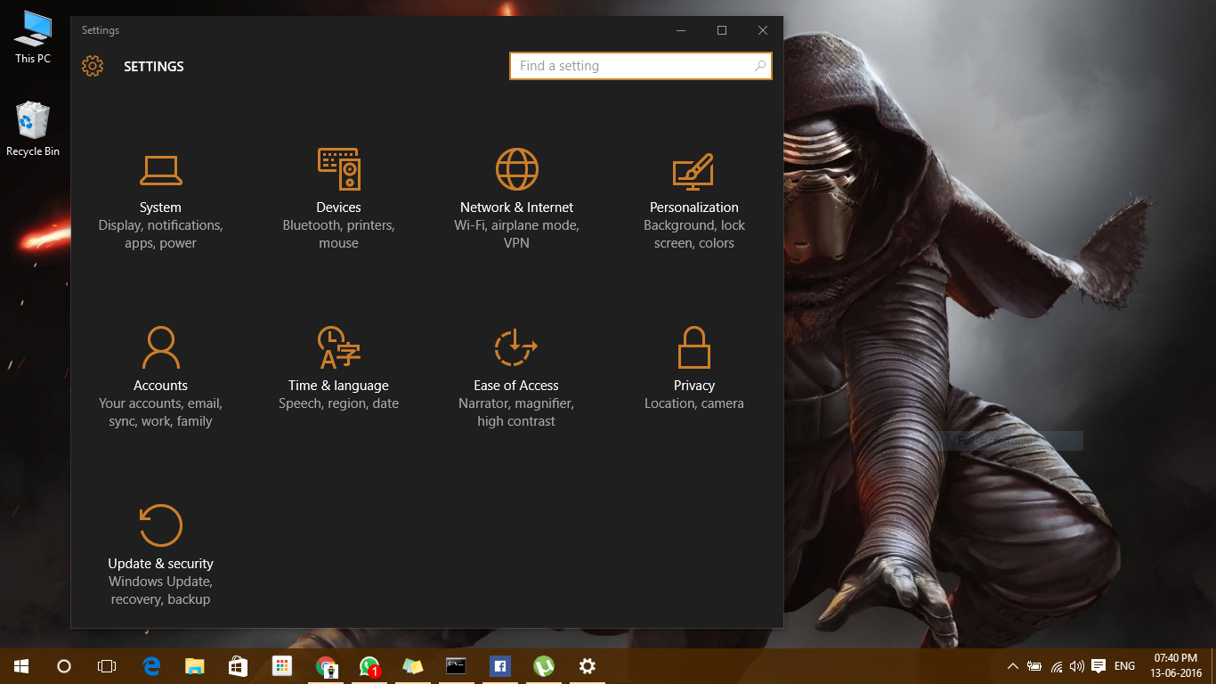This screenshot has height=684, width=1216.
Task: Open the colorful grid app on the taskbar
Action: 282,666
